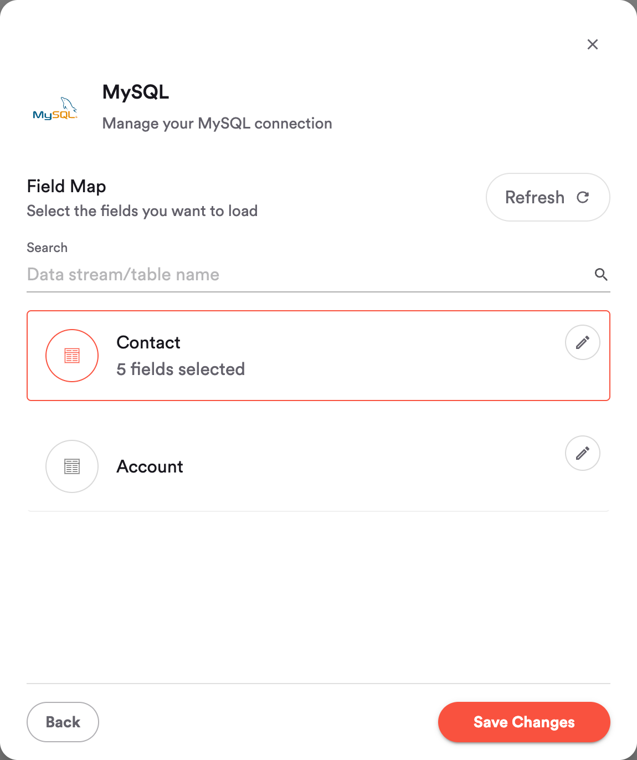Click the magnifying glass search icon

(x=601, y=274)
